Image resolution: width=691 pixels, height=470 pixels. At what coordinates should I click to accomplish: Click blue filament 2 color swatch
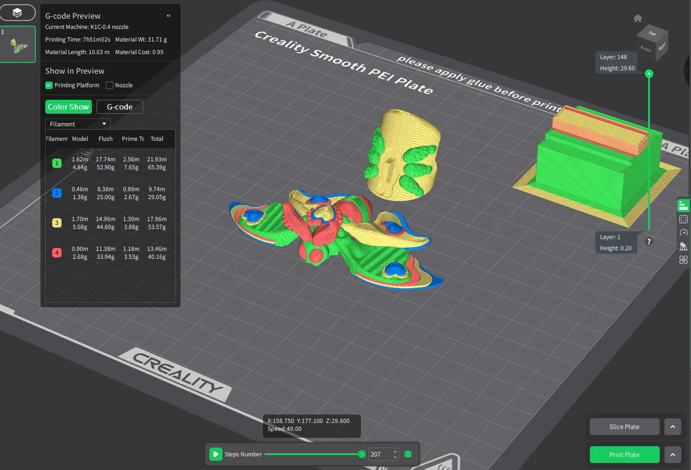(x=57, y=193)
